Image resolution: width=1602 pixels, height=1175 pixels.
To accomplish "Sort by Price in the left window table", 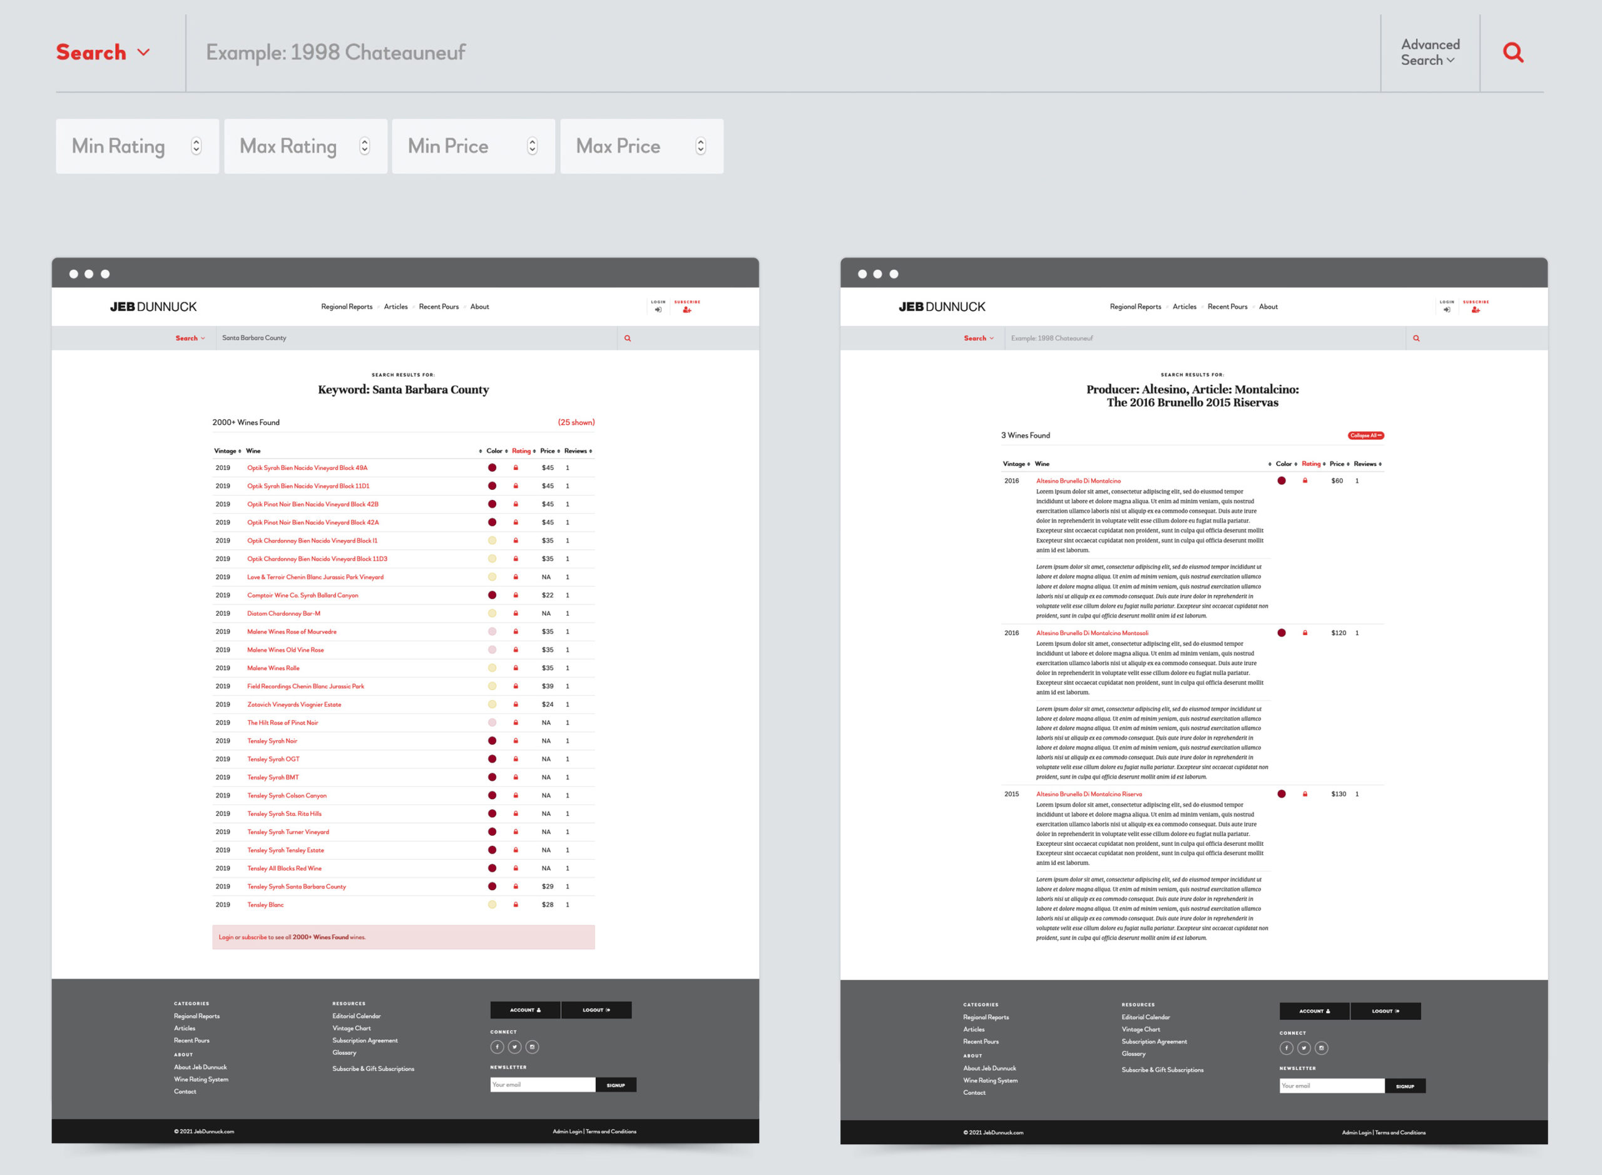I will point(550,451).
